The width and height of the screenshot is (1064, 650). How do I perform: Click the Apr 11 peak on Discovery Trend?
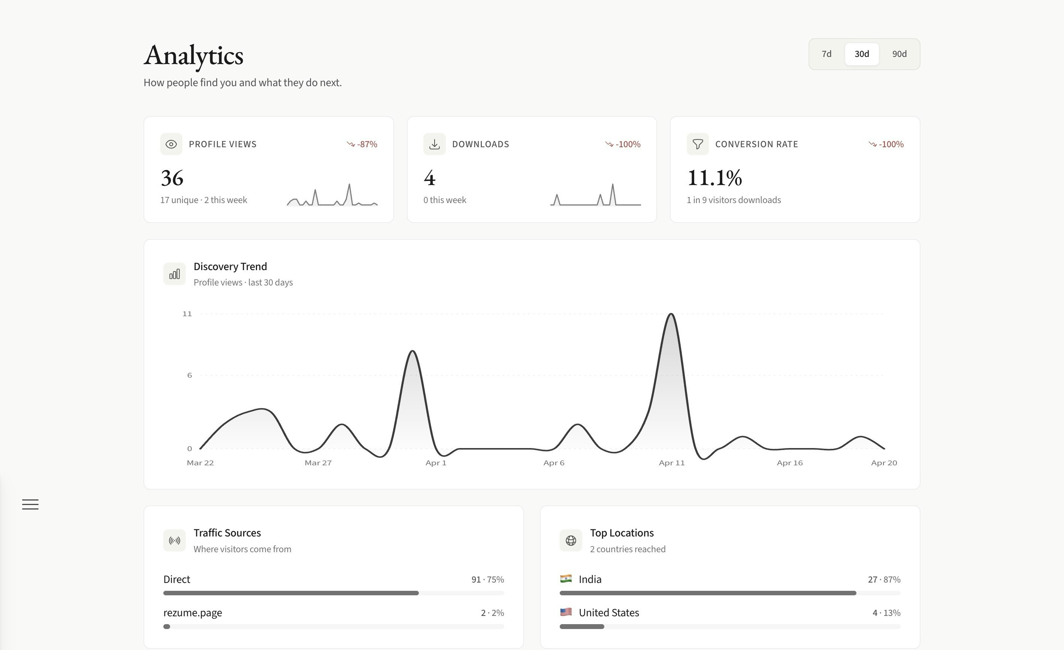pyautogui.click(x=671, y=314)
